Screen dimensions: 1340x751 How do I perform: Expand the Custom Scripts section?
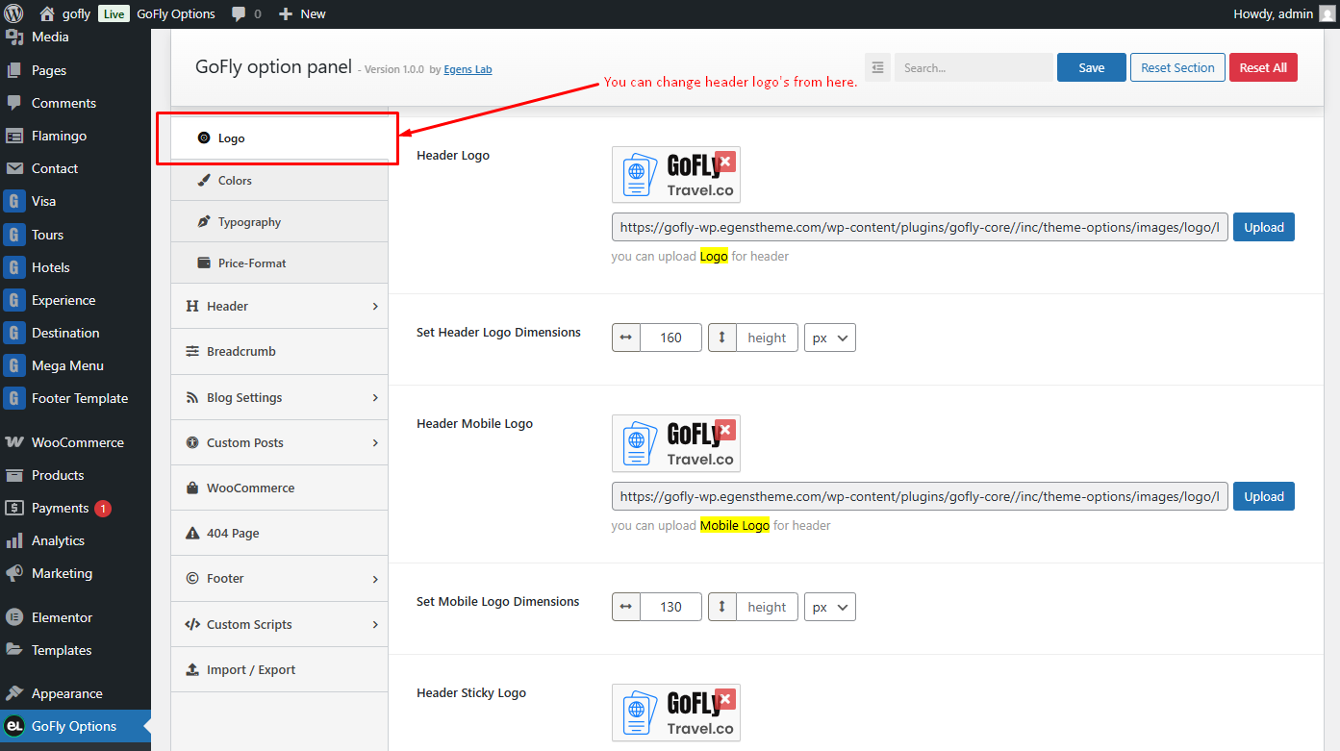tap(279, 624)
